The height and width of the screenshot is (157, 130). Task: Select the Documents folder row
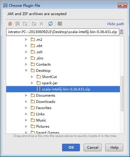63,95
